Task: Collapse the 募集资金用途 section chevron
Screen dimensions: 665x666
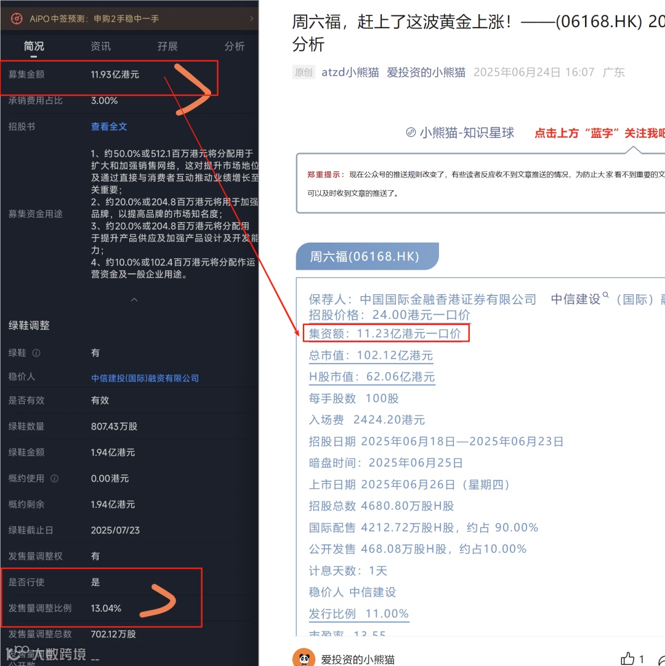Action: pos(134,300)
